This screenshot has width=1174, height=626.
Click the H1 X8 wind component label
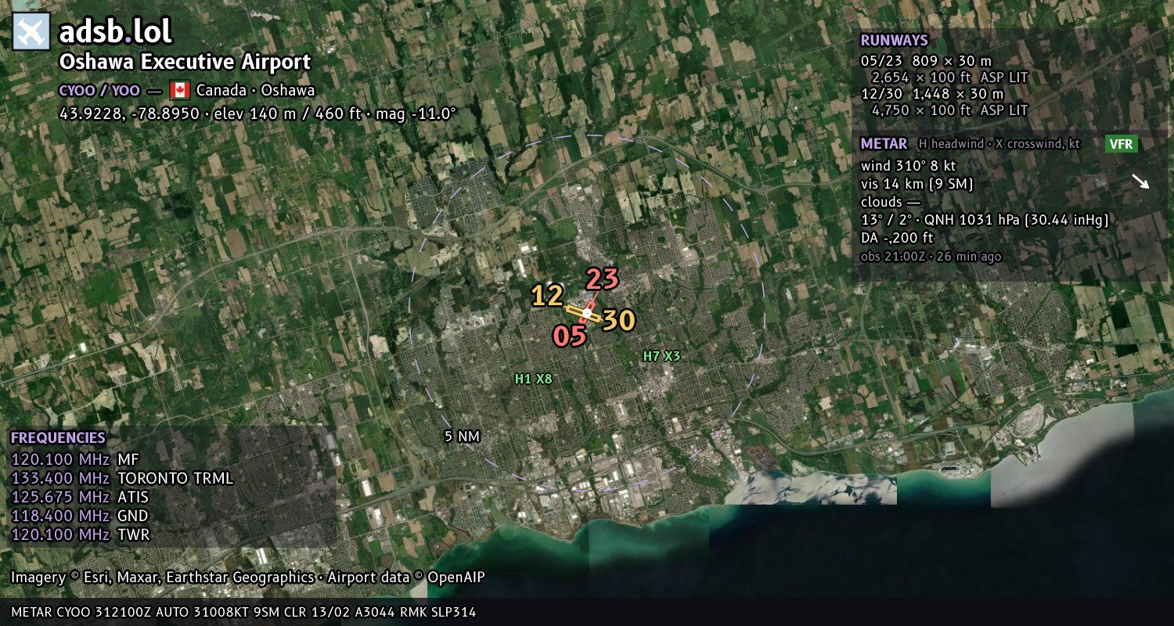coord(533,379)
